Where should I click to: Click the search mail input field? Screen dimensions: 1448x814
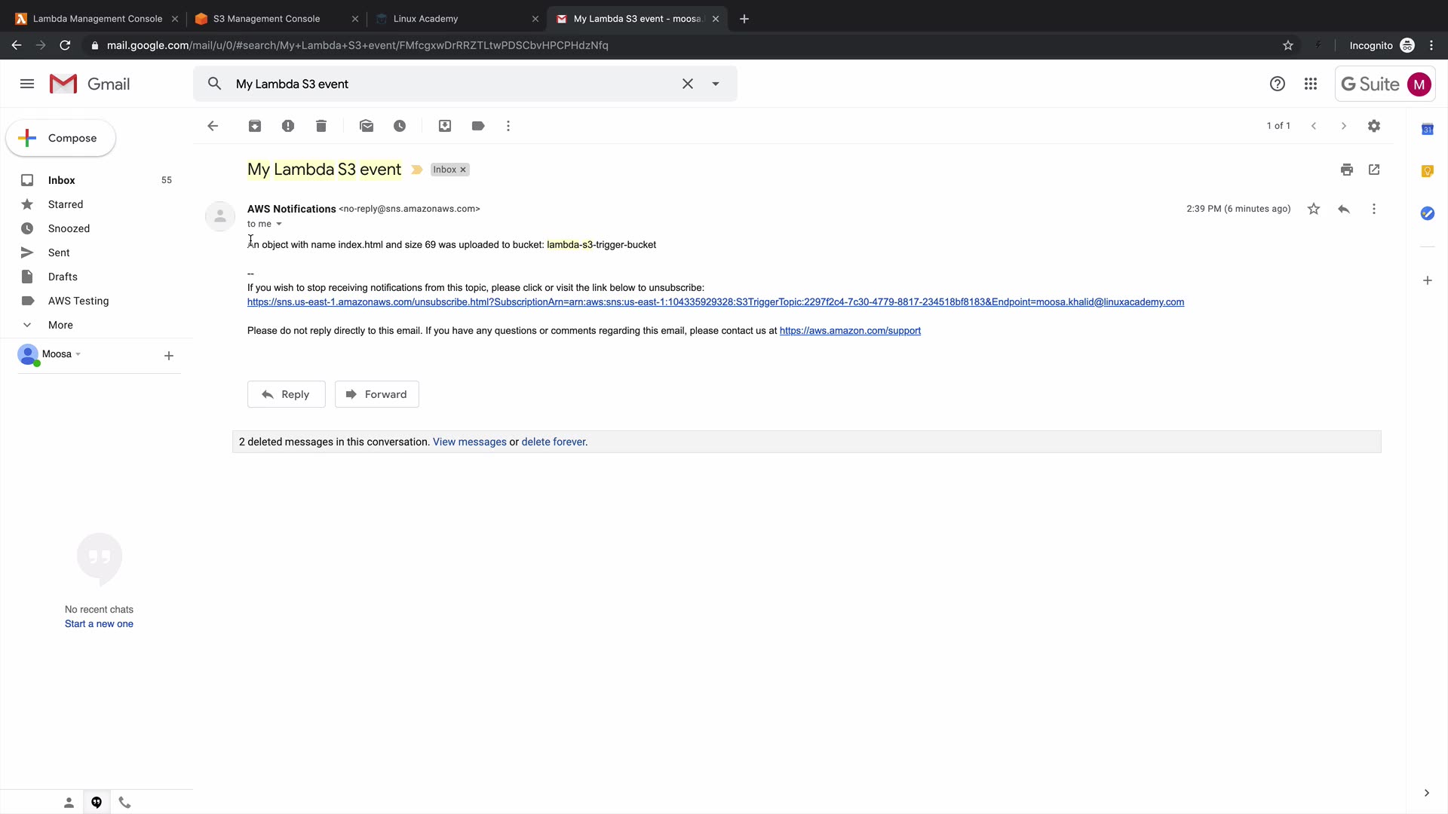(x=452, y=84)
